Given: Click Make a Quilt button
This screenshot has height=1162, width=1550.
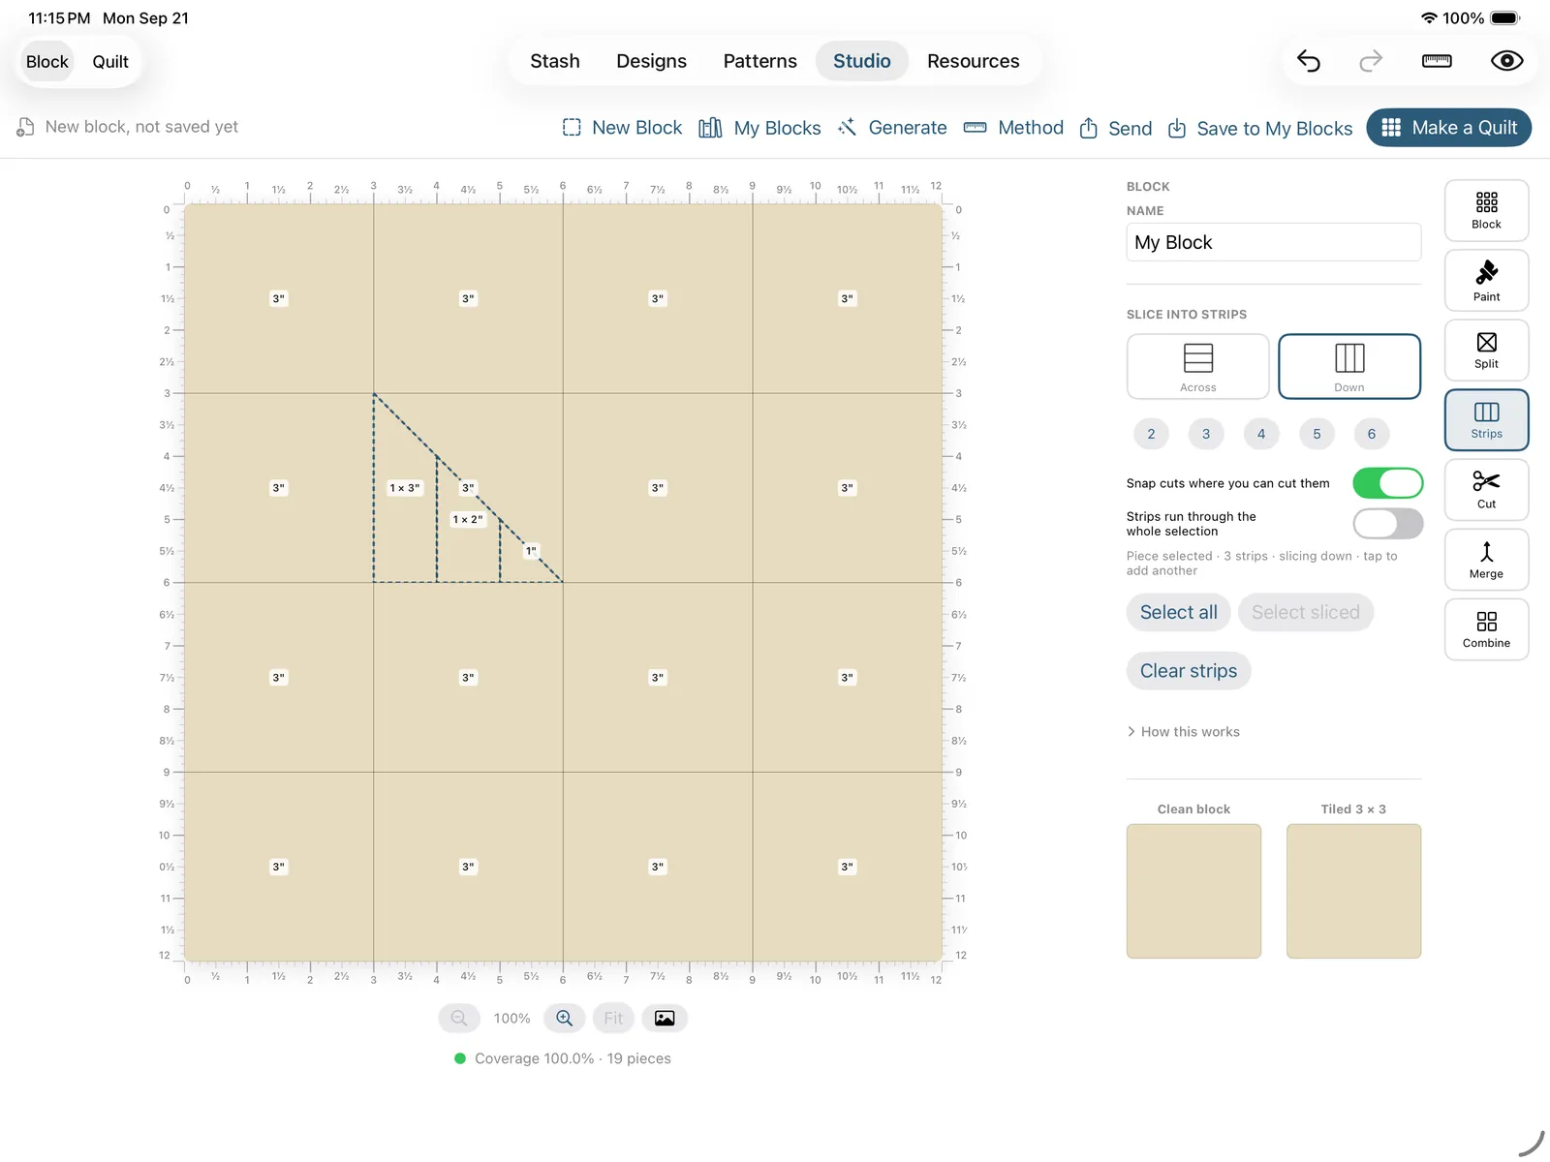Looking at the screenshot, I should point(1448,128).
